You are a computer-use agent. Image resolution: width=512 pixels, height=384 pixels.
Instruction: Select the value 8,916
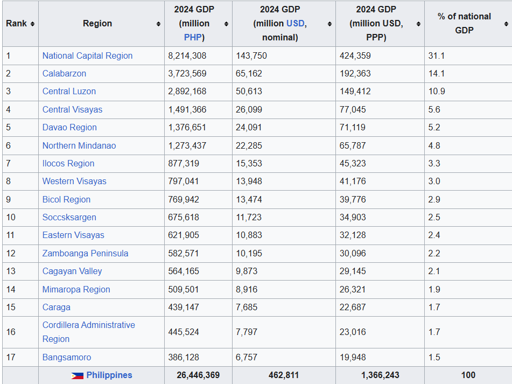[247, 289]
